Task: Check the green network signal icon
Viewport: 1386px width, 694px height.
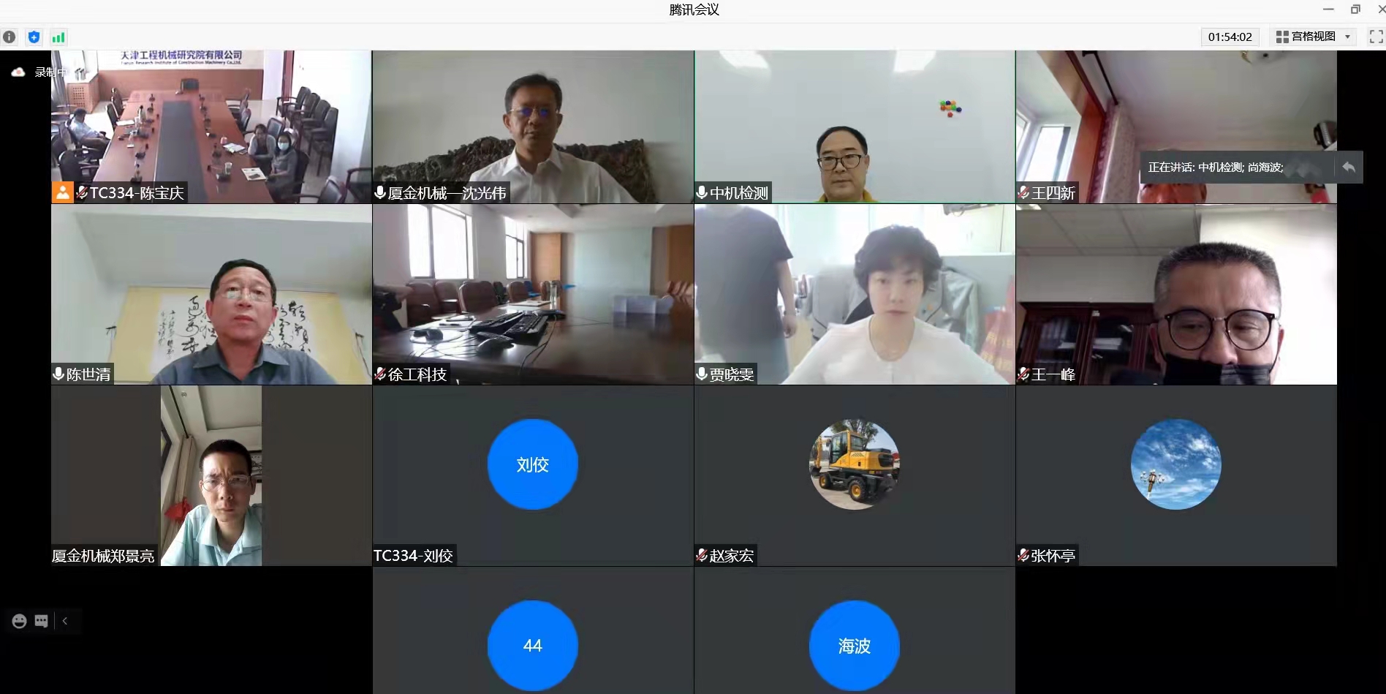Action: click(x=58, y=37)
